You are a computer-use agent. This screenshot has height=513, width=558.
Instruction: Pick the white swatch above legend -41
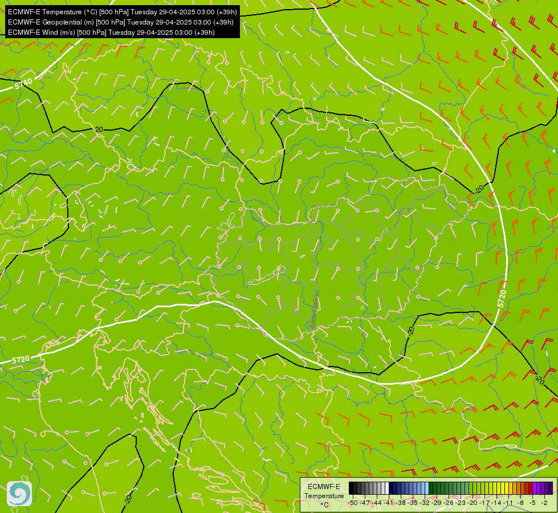click(x=387, y=488)
